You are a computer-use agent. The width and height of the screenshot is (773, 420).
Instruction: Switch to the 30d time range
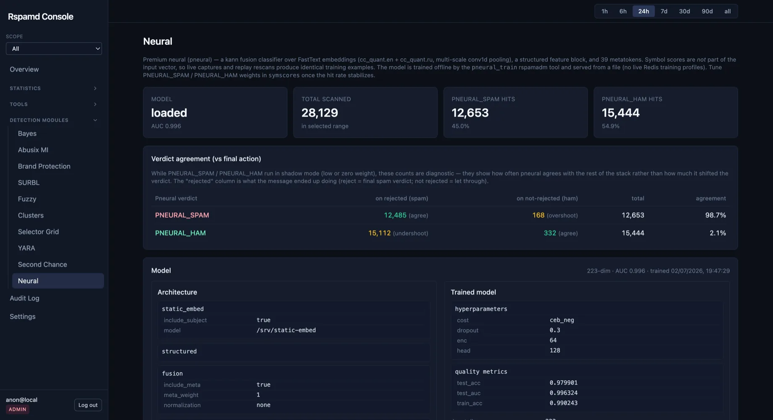click(684, 11)
